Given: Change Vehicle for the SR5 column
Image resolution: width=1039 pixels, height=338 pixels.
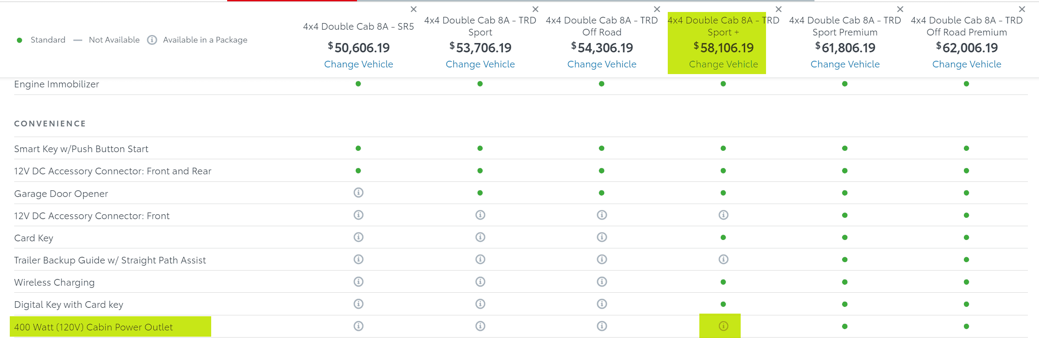Looking at the screenshot, I should tap(358, 64).
